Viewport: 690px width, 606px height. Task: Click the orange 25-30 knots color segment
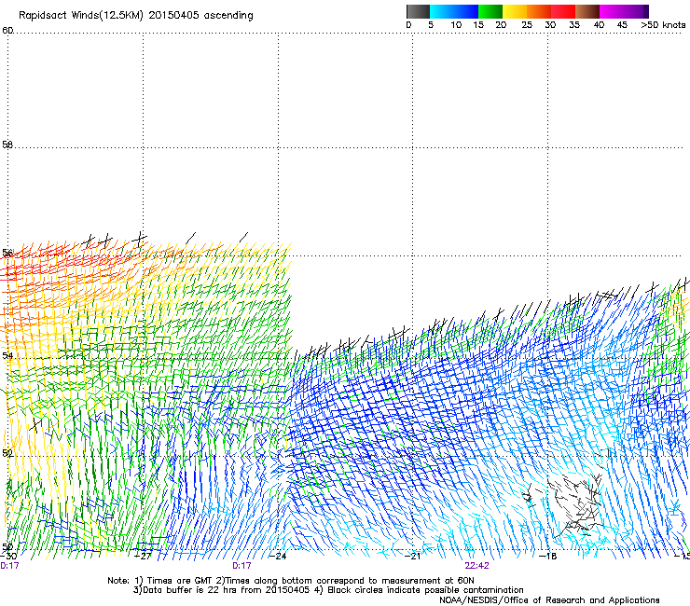(539, 11)
